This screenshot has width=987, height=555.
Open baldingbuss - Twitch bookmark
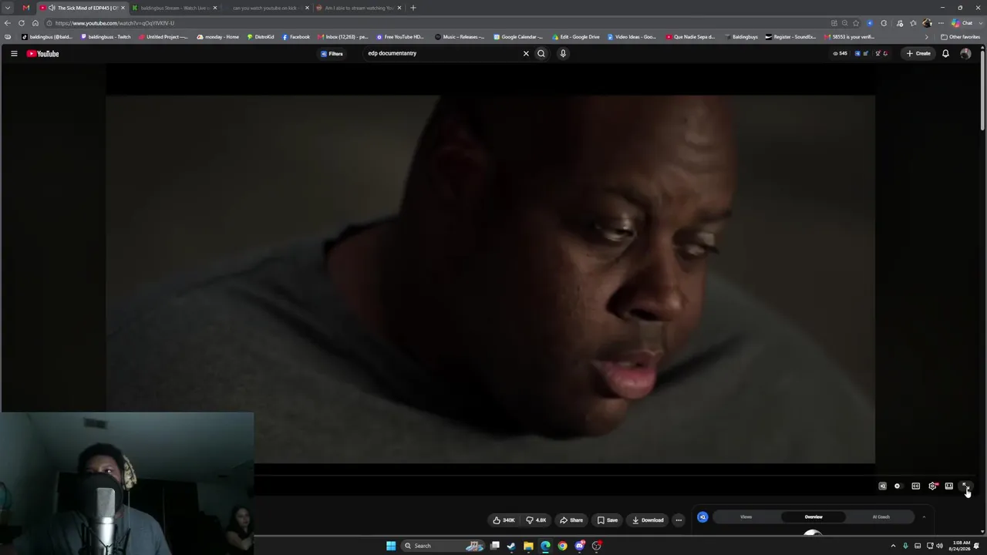106,37
